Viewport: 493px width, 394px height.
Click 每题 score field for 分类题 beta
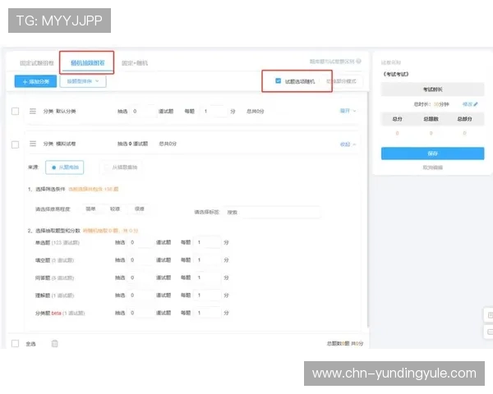[x=207, y=313]
